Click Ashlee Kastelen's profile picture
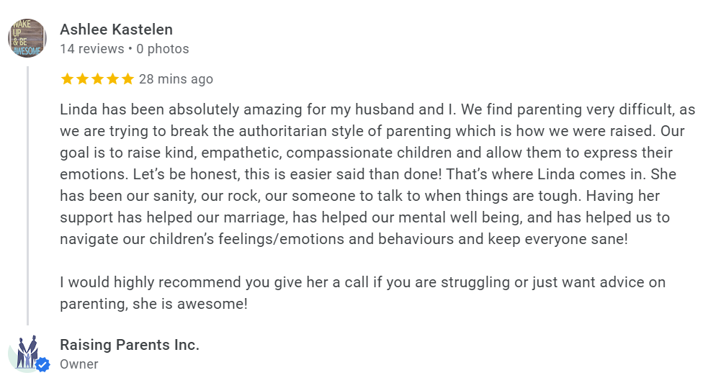 click(x=27, y=38)
